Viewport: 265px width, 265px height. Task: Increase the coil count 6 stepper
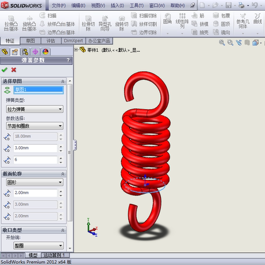click(61, 158)
